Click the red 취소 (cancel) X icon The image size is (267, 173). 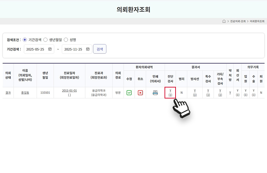(x=141, y=93)
